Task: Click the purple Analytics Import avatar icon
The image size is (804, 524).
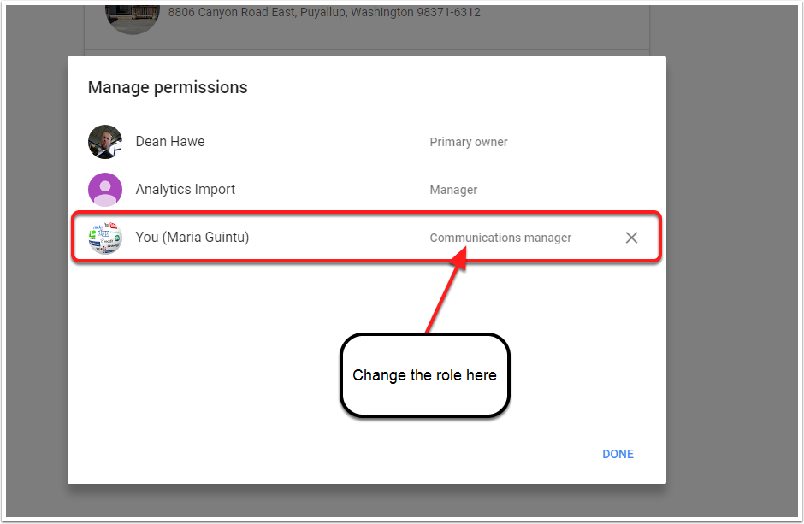Action: 105,190
